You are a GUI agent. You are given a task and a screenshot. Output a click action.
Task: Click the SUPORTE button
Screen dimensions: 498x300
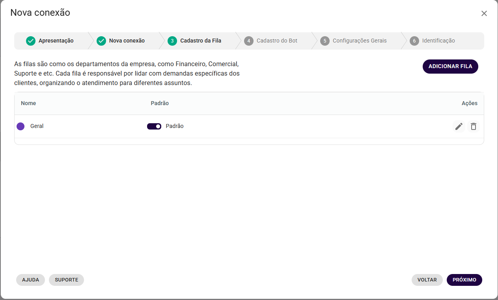coord(66,280)
